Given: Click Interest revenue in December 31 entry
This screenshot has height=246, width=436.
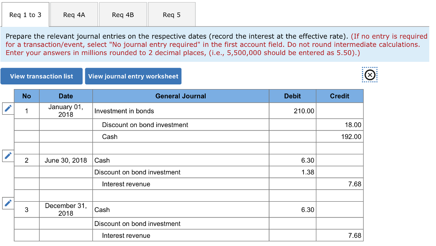Looking at the screenshot, I should (x=181, y=235).
